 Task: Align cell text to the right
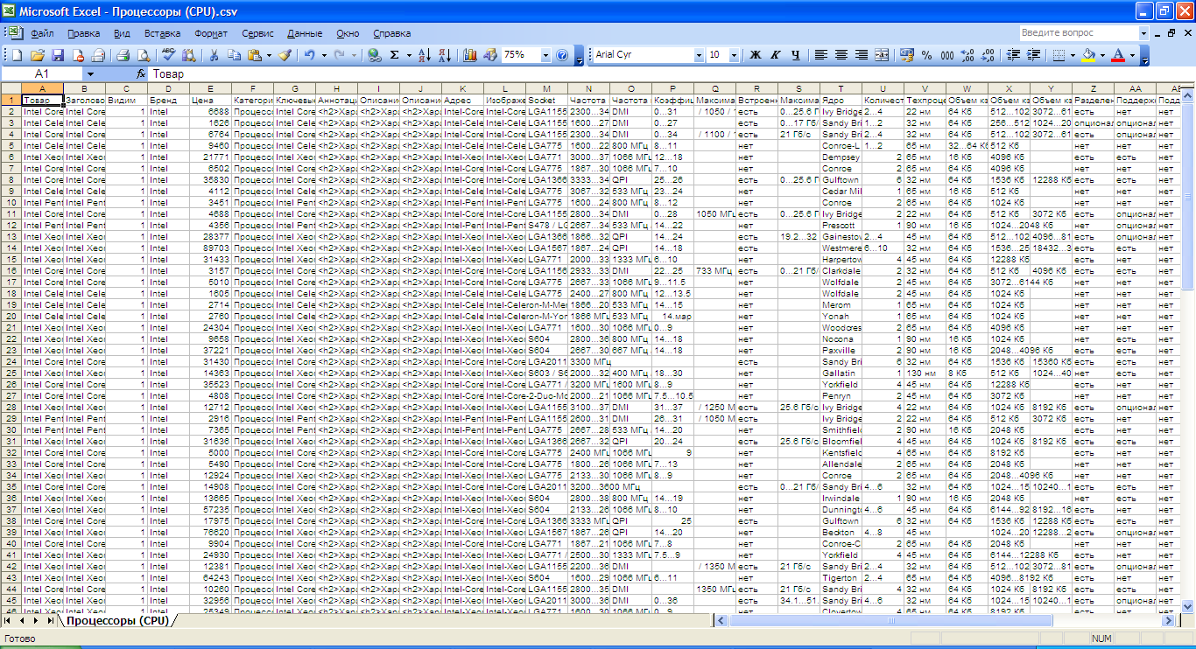coord(862,54)
